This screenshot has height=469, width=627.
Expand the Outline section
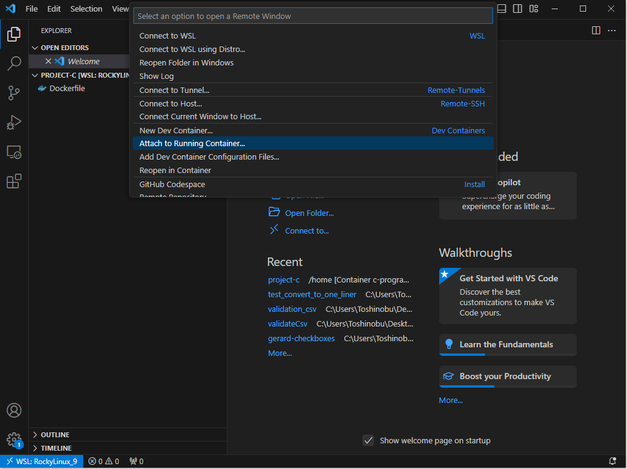click(x=35, y=435)
